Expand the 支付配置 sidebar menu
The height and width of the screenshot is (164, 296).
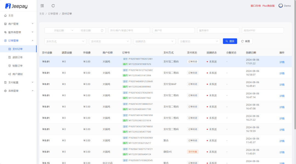click(18, 82)
